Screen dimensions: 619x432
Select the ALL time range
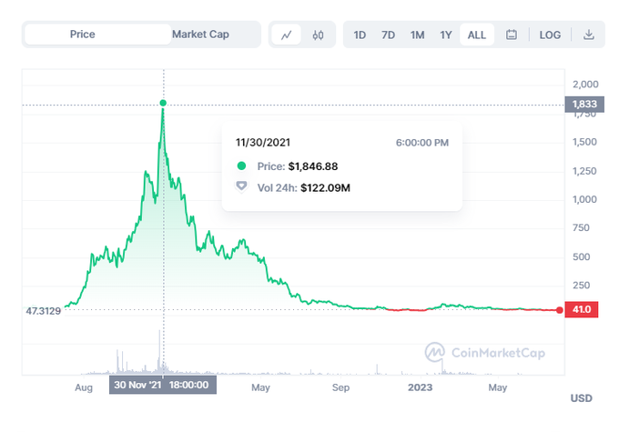tap(477, 35)
